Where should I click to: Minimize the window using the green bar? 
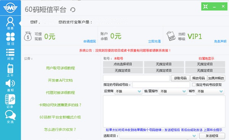(214, 7)
